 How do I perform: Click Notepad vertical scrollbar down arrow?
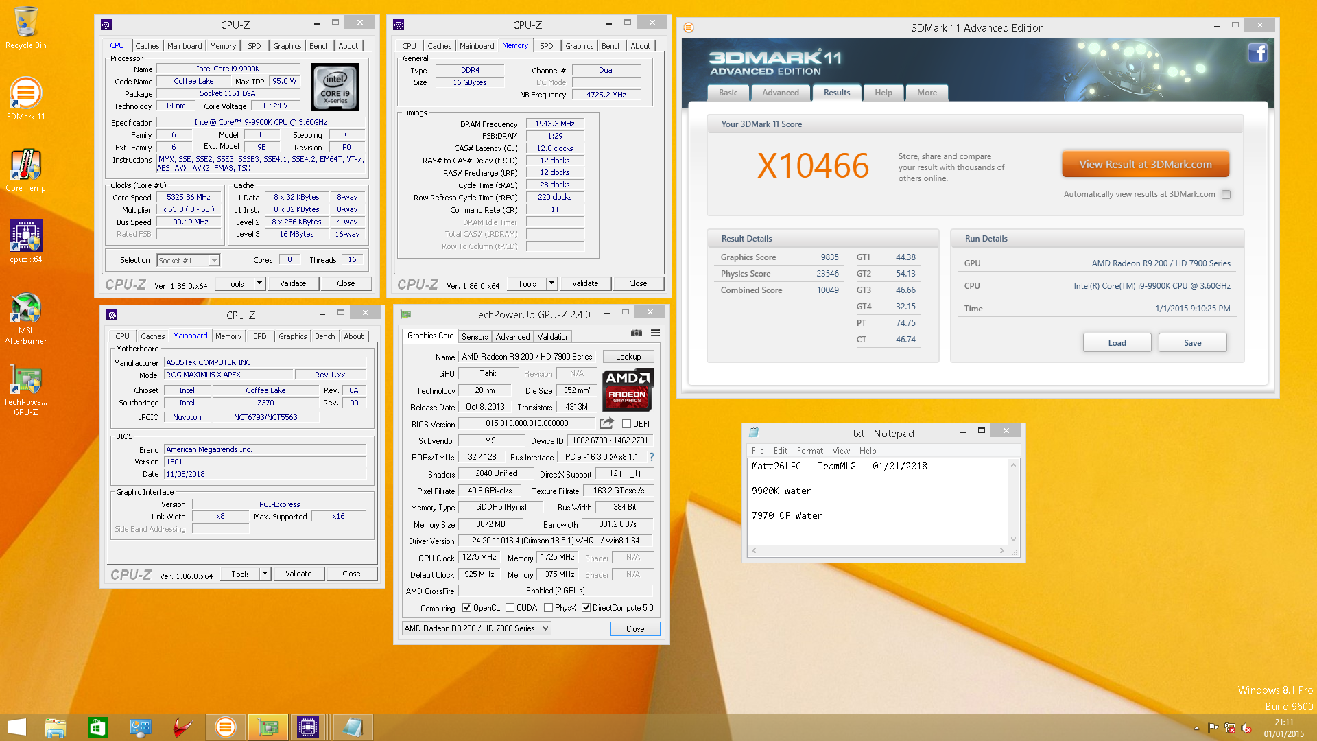click(x=1013, y=539)
